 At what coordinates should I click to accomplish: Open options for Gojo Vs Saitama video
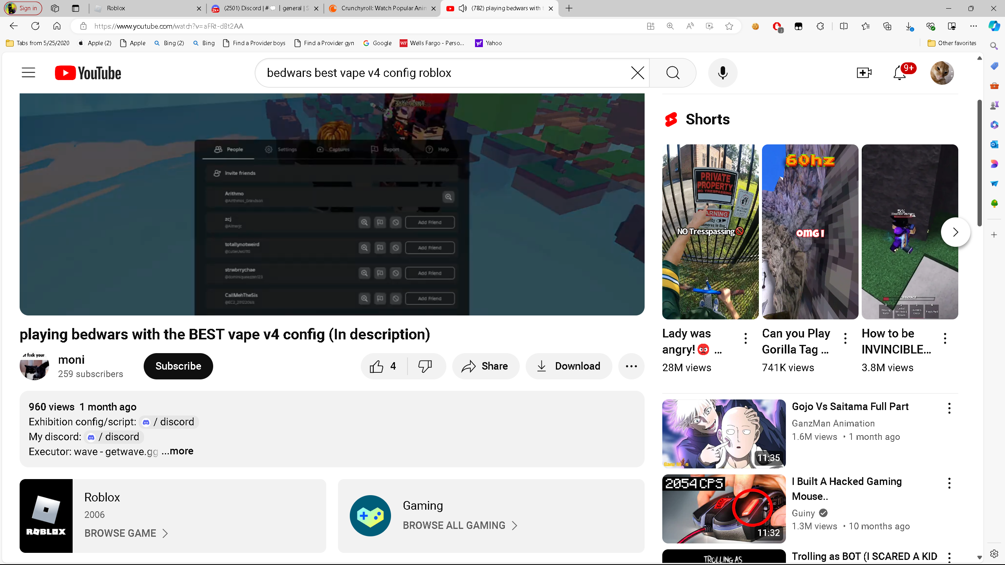pyautogui.click(x=949, y=408)
